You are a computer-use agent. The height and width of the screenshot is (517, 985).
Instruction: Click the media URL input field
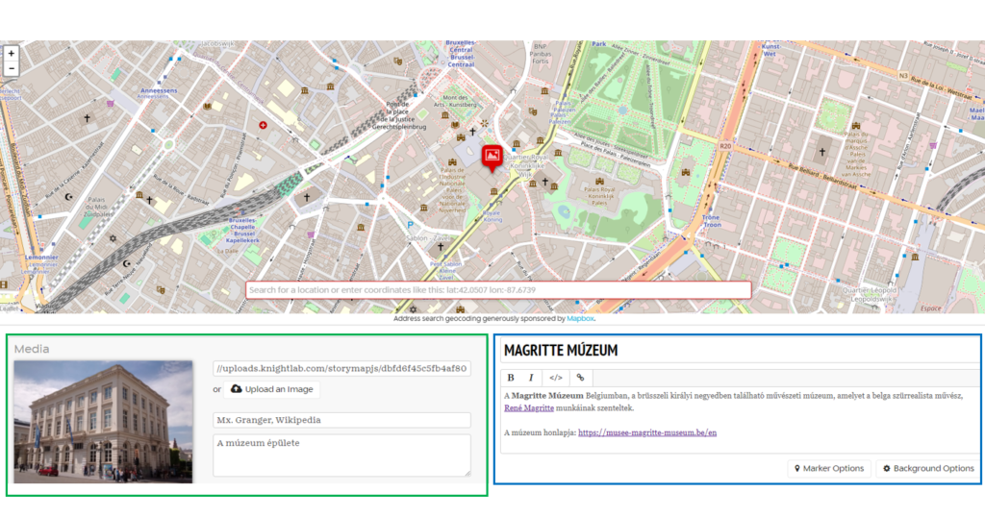pos(341,369)
